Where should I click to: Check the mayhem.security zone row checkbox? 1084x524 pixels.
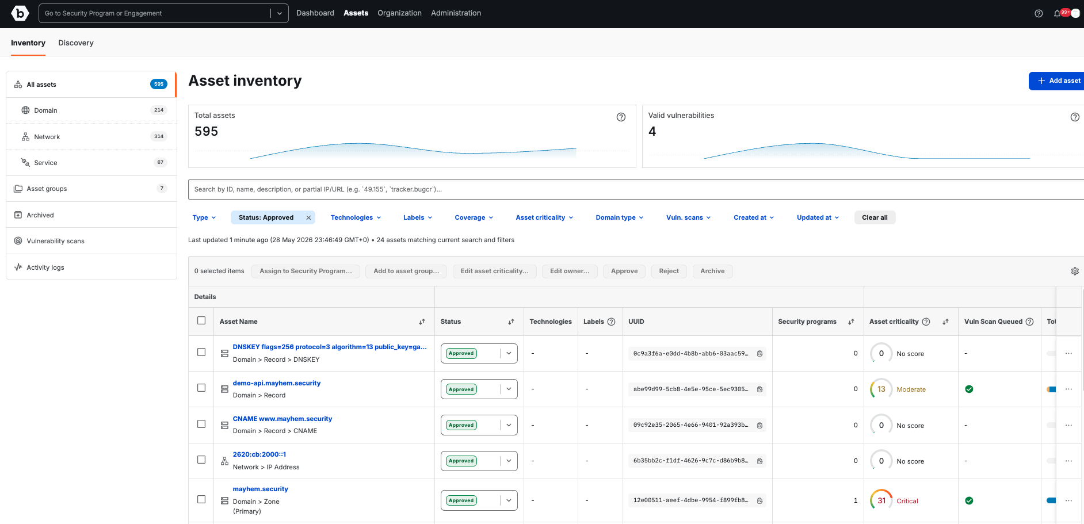click(x=201, y=499)
